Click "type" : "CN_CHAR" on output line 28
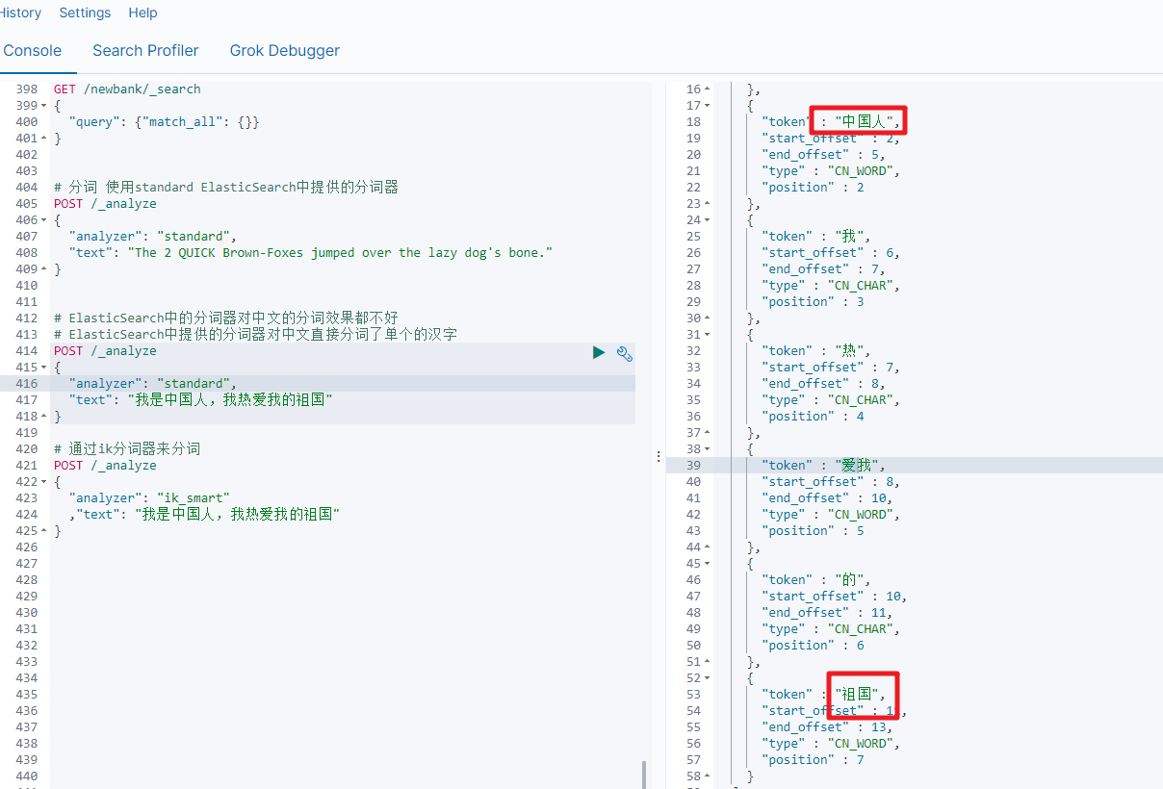The width and height of the screenshot is (1163, 789). click(831, 286)
